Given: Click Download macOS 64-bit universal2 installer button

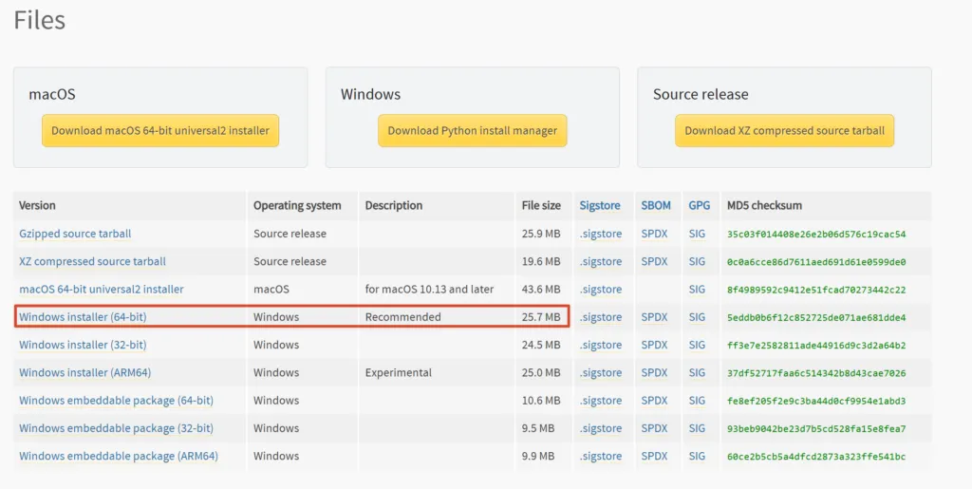Looking at the screenshot, I should click(159, 131).
